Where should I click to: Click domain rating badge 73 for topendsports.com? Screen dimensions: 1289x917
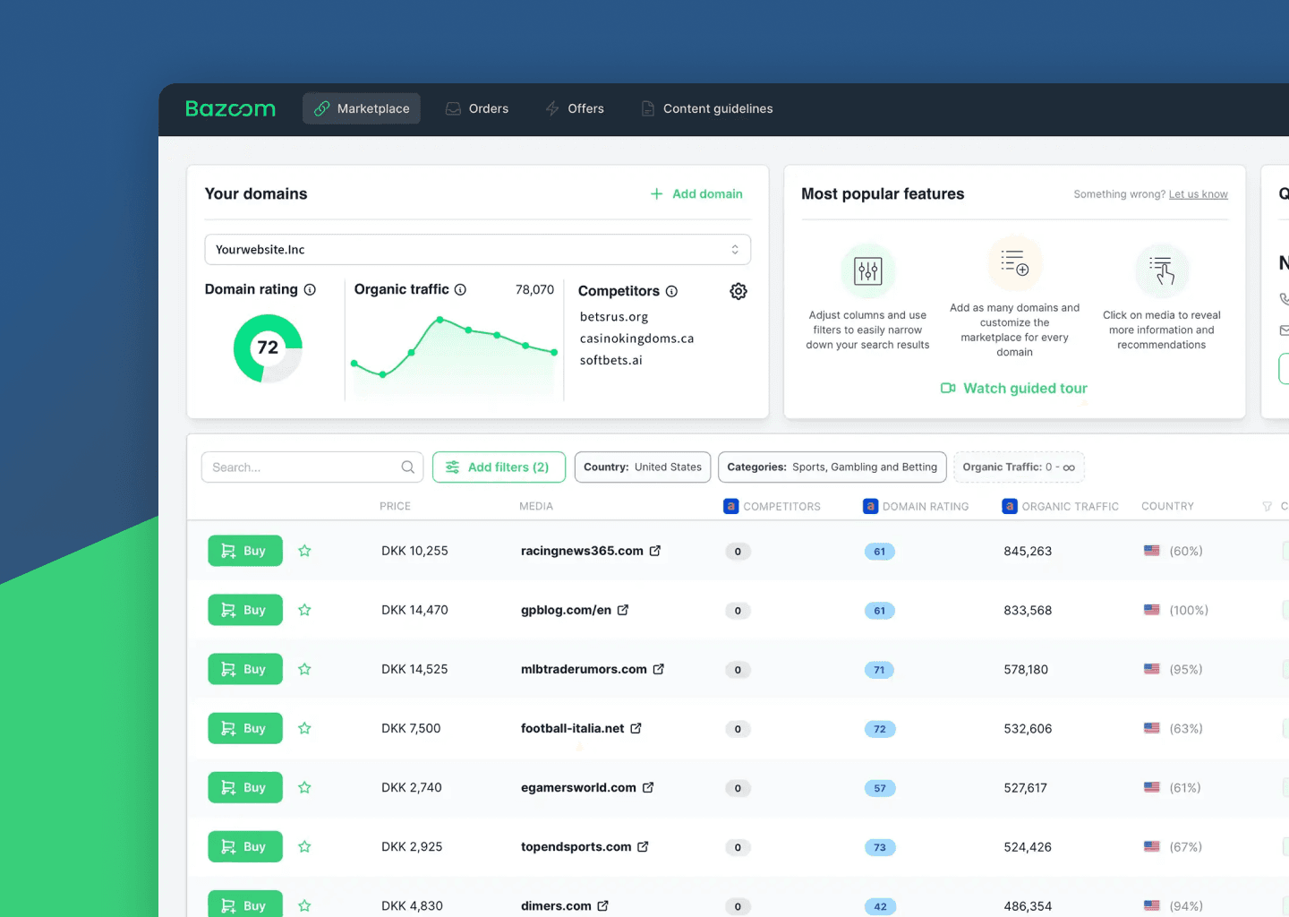tap(880, 847)
